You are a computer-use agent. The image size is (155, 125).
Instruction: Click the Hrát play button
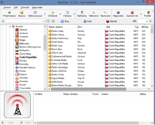(88, 21)
